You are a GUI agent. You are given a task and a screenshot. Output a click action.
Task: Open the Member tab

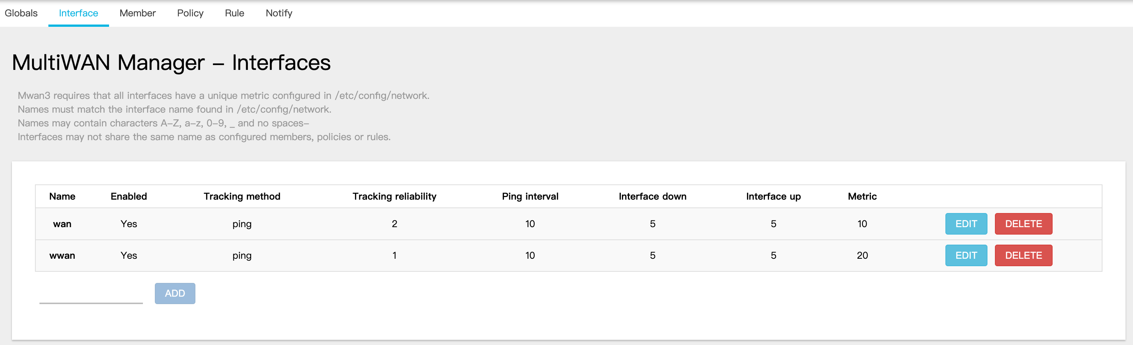pyautogui.click(x=137, y=13)
